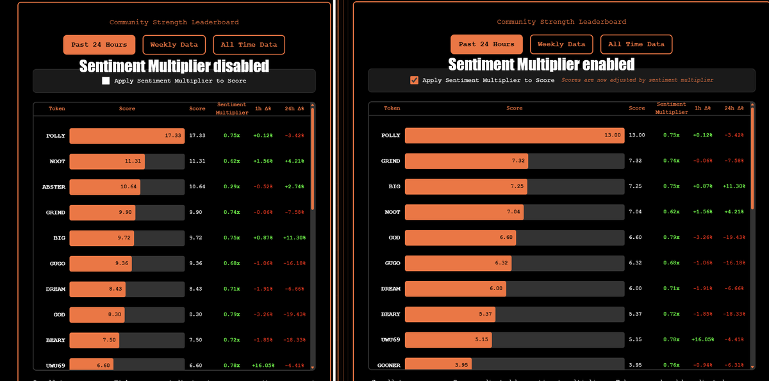769x381 pixels.
Task: Click 1h Δ% header in right table
Action: click(702, 108)
